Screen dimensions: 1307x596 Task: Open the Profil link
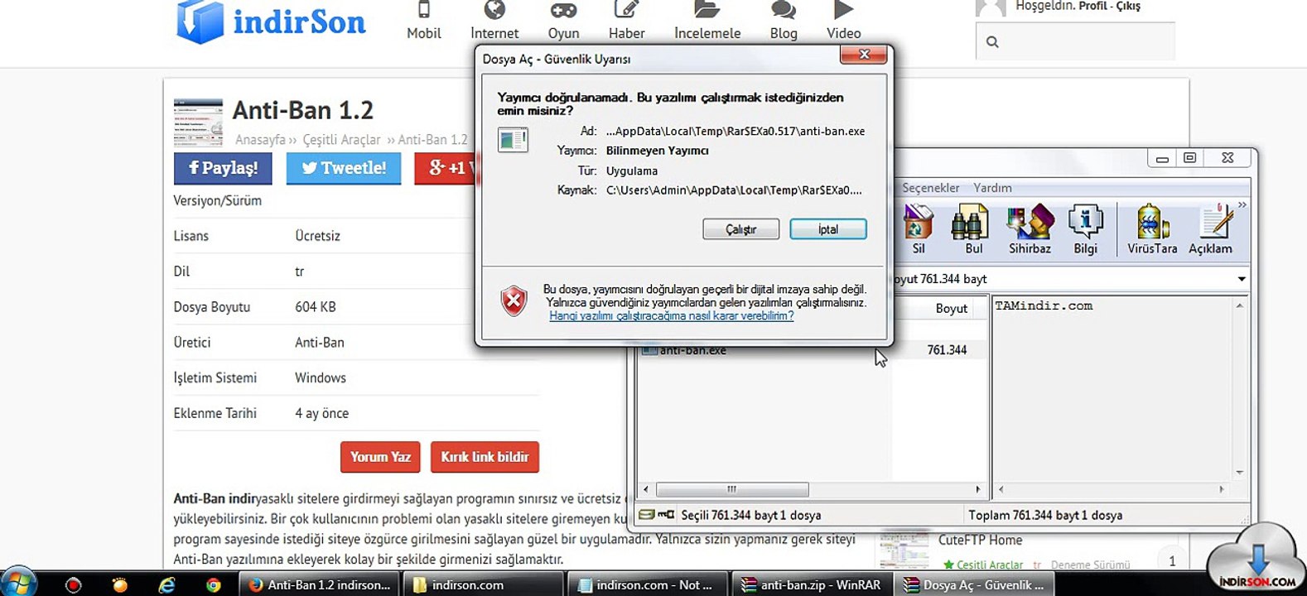(1092, 6)
